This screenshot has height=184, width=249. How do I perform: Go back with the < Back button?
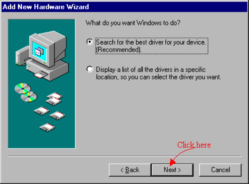(130, 170)
